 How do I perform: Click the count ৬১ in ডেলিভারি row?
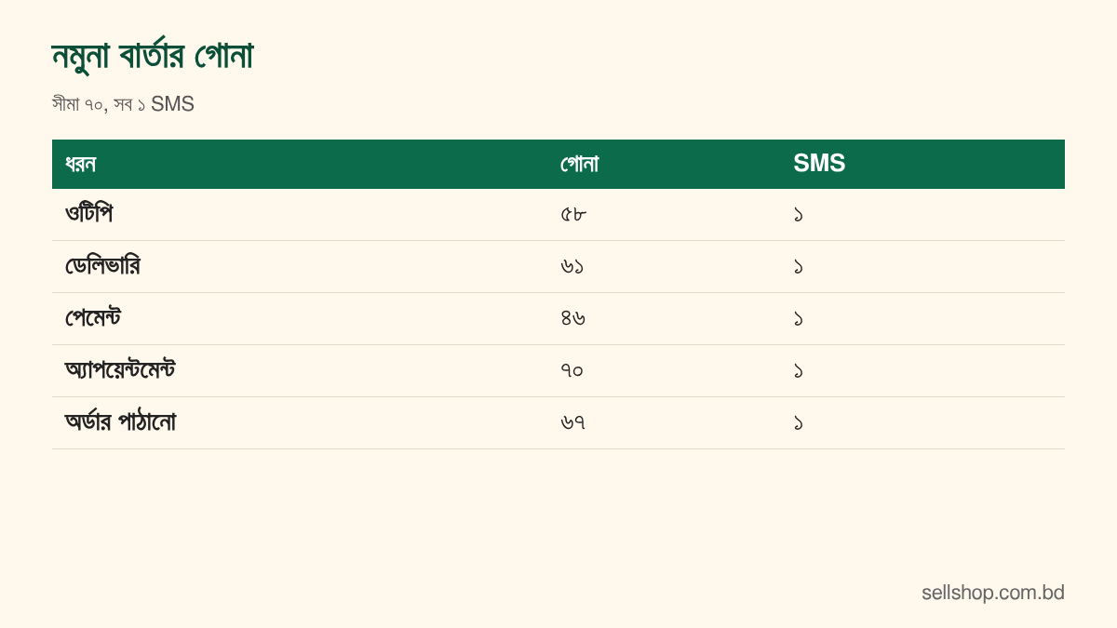tap(572, 266)
